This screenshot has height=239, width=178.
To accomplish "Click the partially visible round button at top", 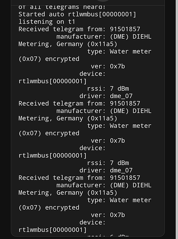I will [x=103, y=0].
